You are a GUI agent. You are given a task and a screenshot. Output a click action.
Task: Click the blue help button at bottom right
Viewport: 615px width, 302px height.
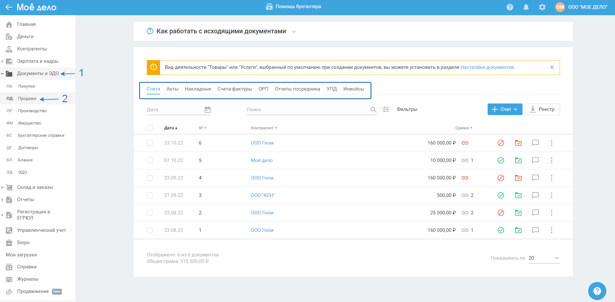[x=597, y=291]
